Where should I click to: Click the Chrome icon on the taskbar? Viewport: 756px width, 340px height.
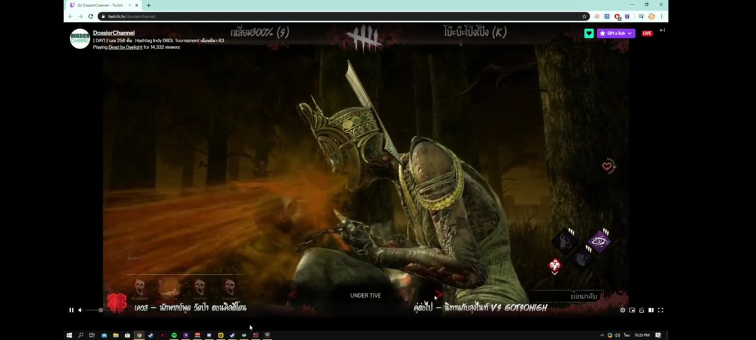coord(139,335)
